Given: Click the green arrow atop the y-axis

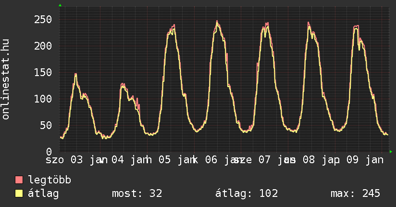Looking at the screenshot, I should click(x=60, y=5).
